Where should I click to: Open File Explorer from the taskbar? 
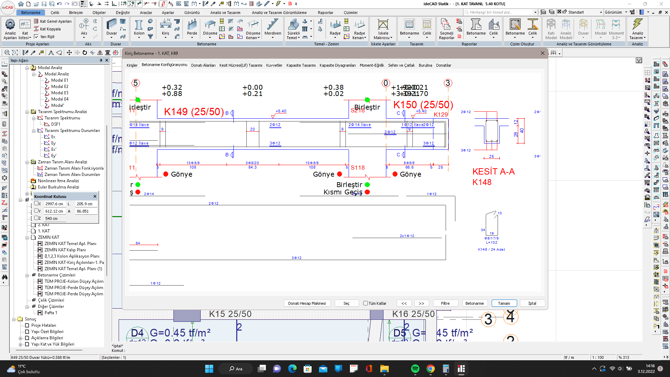384,369
